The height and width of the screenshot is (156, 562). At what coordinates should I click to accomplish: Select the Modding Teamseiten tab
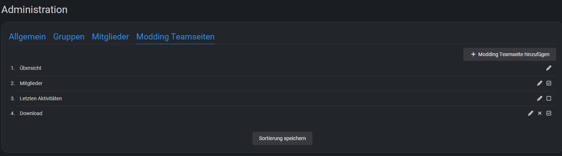175,37
